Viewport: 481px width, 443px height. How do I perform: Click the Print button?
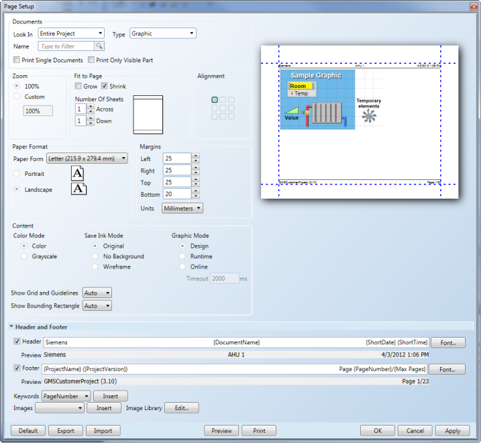259,431
